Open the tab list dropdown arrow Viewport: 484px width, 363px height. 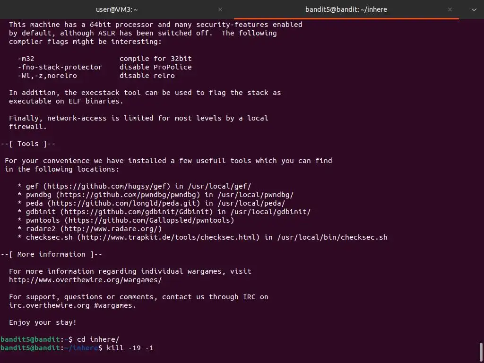click(474, 9)
